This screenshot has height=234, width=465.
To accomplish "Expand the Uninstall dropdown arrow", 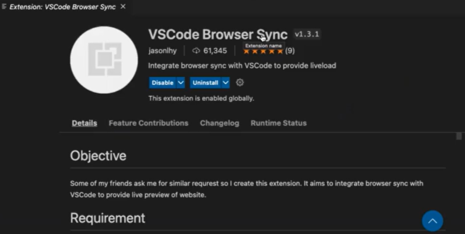I will (x=225, y=83).
